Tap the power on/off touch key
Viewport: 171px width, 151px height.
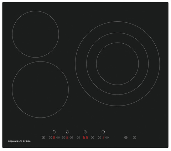(134, 137)
